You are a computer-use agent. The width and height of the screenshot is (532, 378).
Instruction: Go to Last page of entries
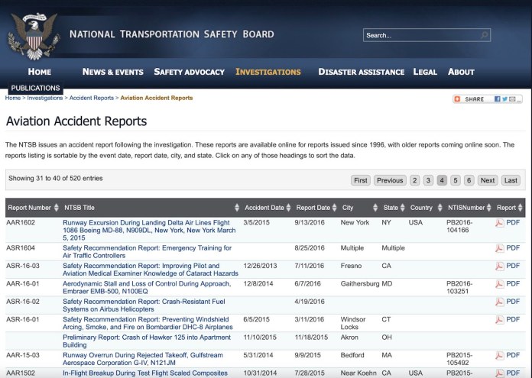coord(511,180)
